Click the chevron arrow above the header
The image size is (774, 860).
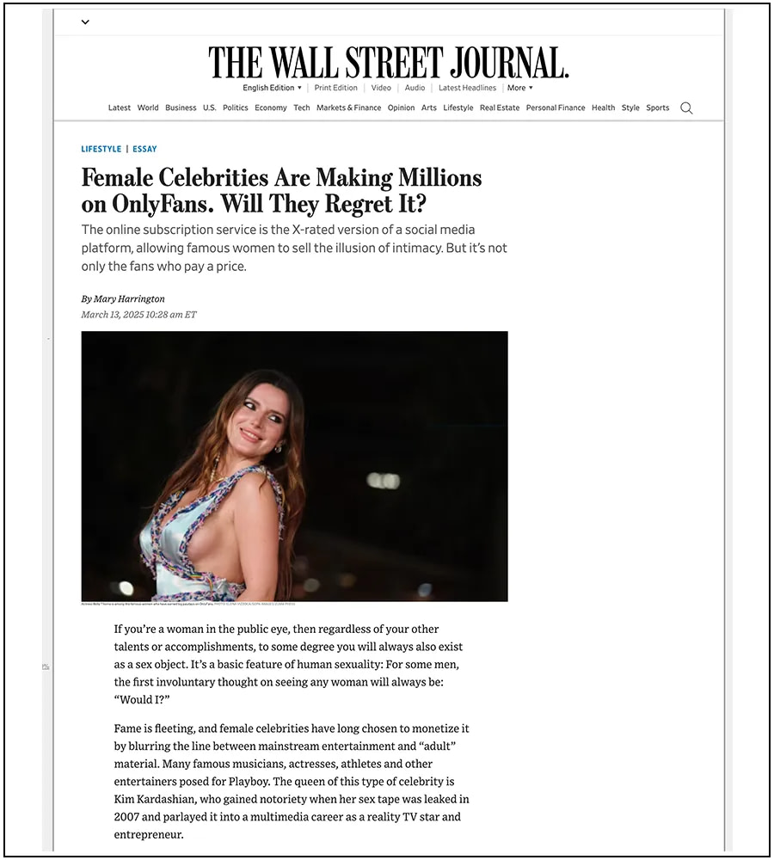click(x=84, y=21)
